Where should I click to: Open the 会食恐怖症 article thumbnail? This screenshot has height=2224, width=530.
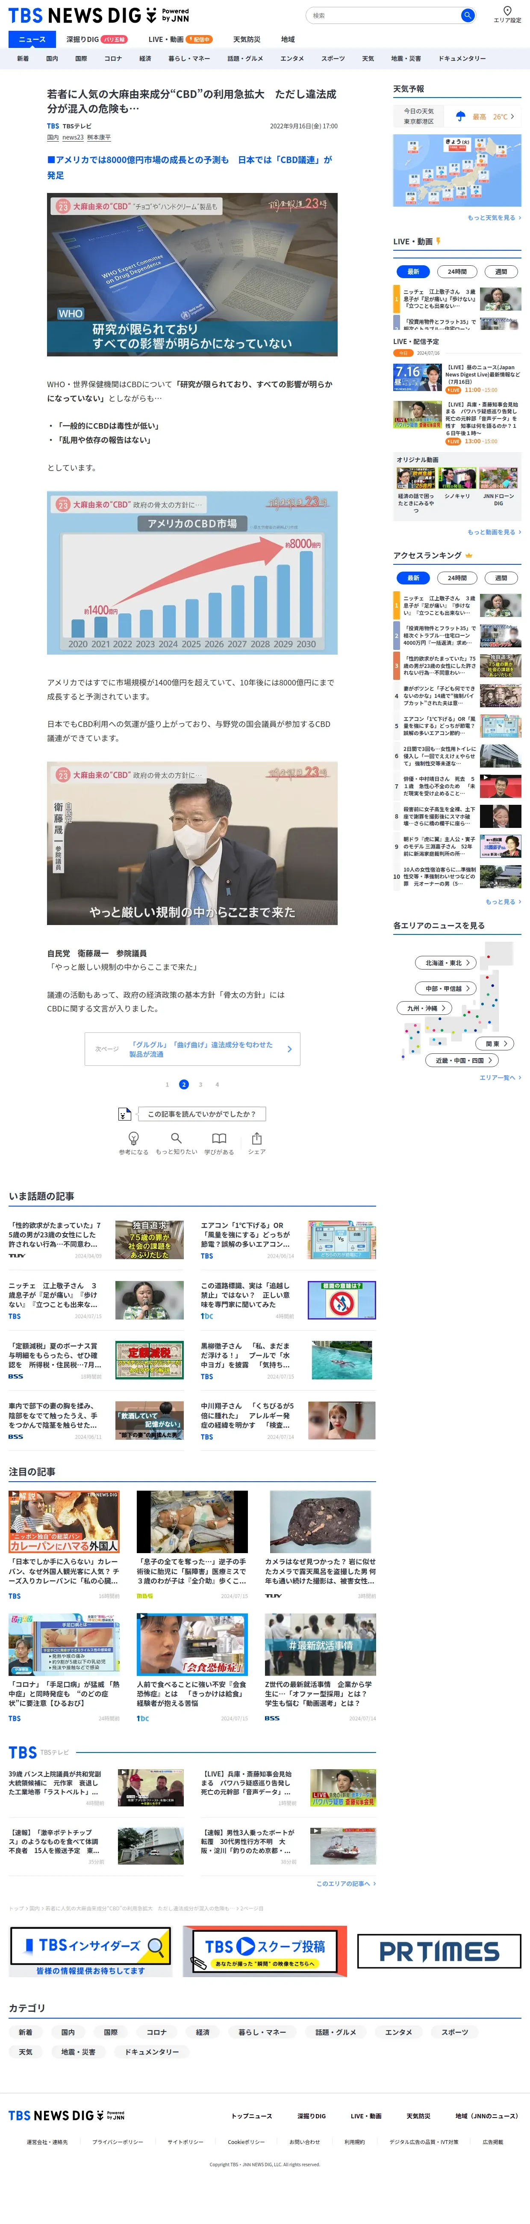pos(192,1645)
